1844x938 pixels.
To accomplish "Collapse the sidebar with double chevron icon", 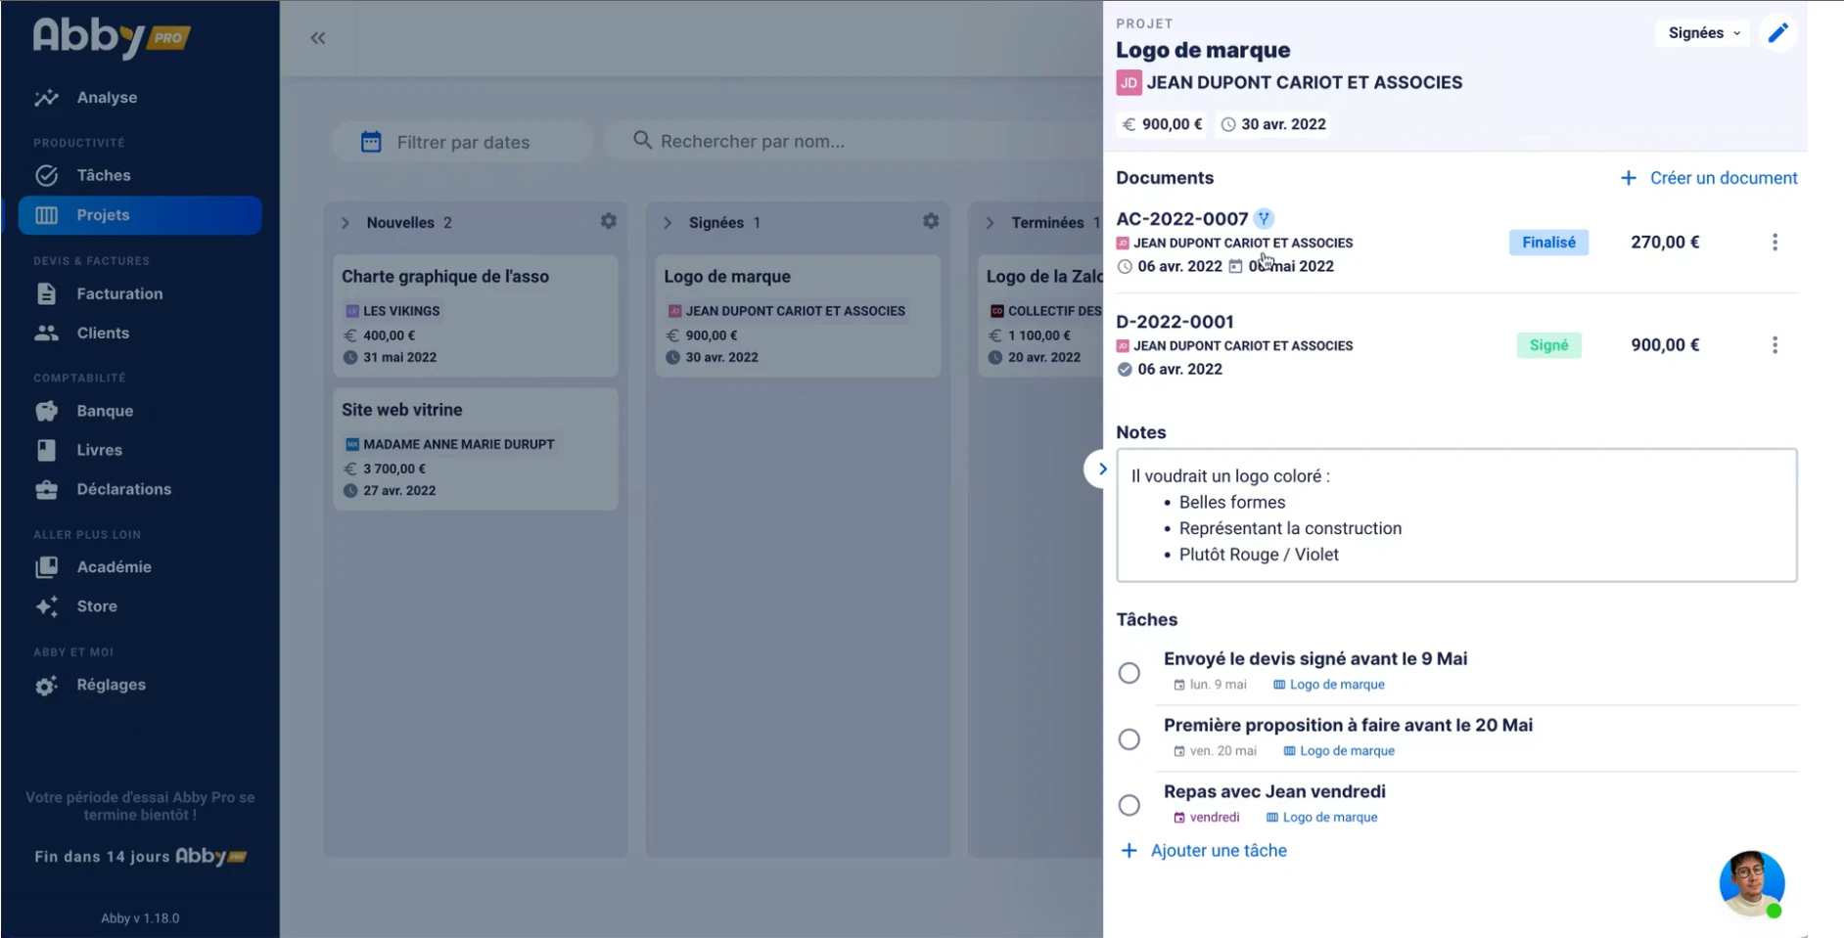I will (x=318, y=38).
